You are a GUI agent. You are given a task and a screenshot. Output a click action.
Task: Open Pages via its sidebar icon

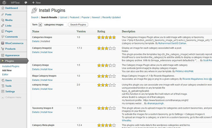[x=3, y=31]
